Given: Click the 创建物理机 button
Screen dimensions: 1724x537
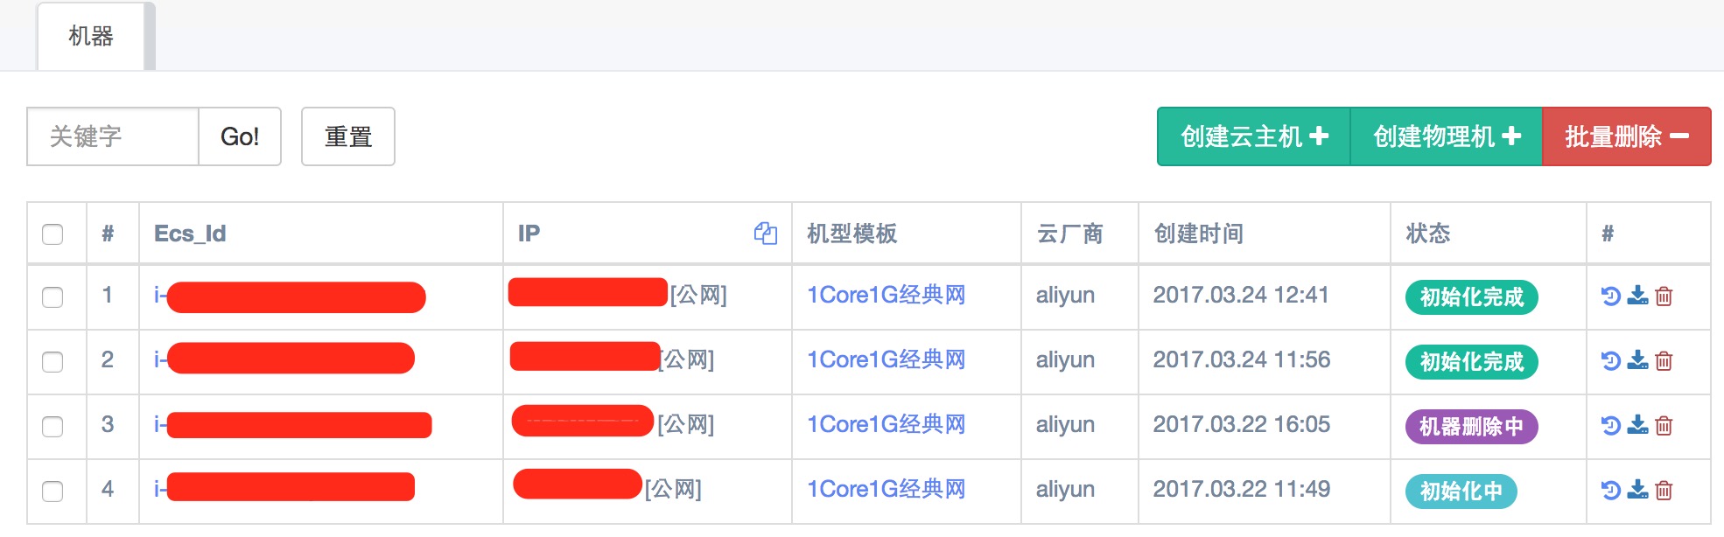Looking at the screenshot, I should (1446, 136).
